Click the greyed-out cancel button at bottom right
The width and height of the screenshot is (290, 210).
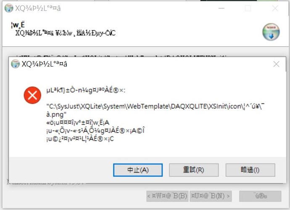pyautogui.click(x=260, y=196)
